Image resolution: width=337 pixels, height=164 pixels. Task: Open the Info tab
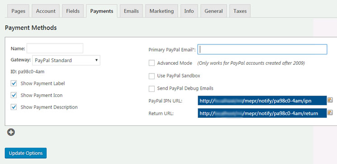click(189, 11)
